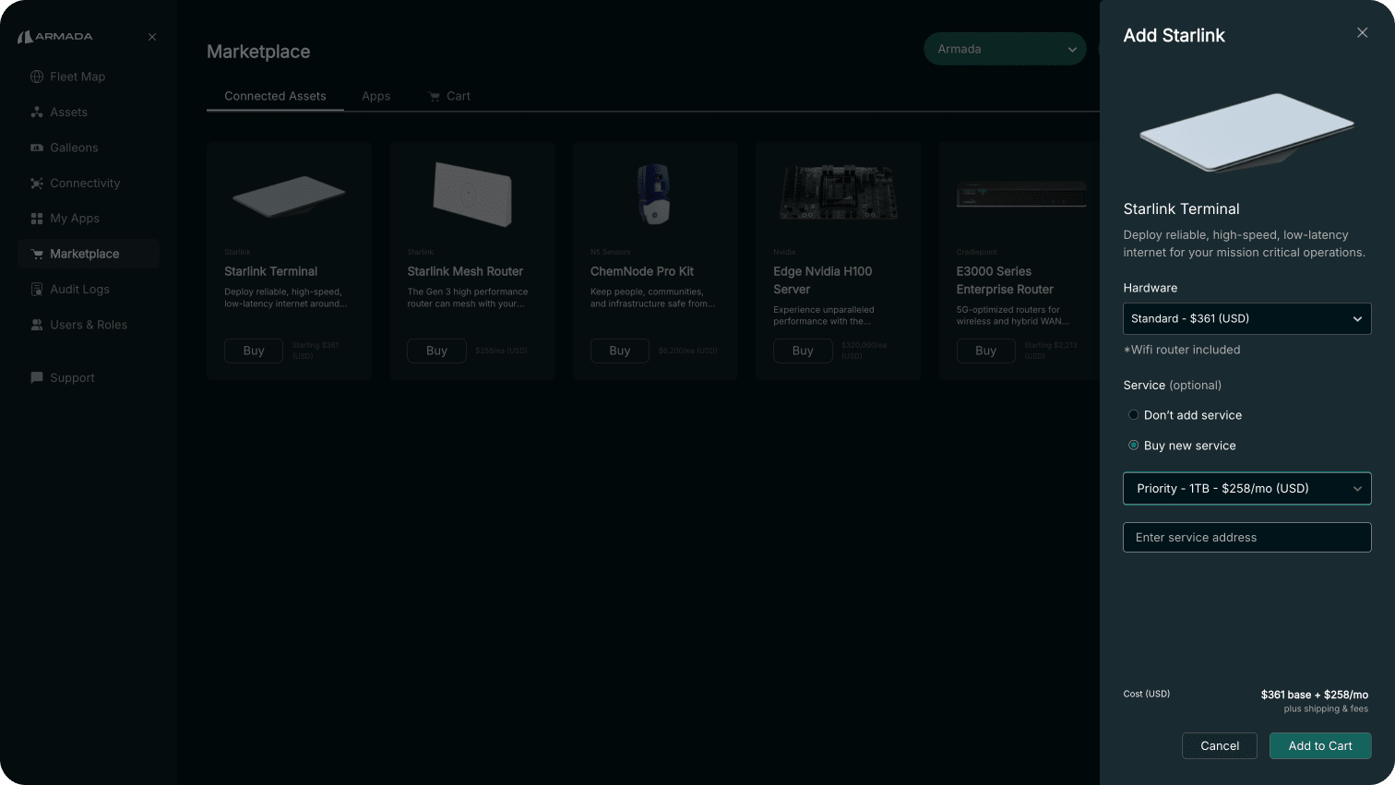The height and width of the screenshot is (785, 1395).
Task: Switch to Apps tab
Action: point(376,96)
